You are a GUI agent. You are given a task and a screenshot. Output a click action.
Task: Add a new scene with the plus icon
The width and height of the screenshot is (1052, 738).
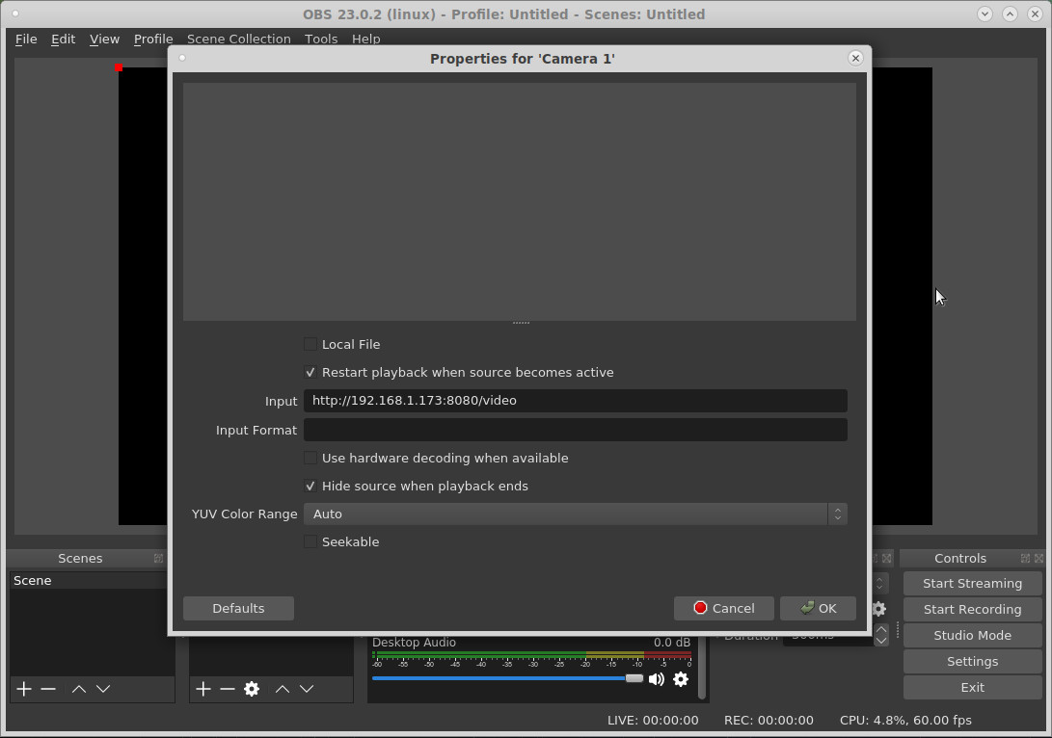[x=23, y=689]
